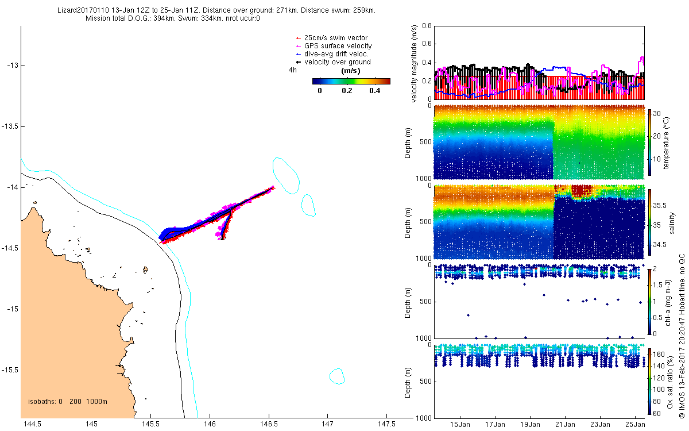Image resolution: width=689 pixels, height=431 pixels.
Task: Click the salinity colorbar scale
Action: 650,221
